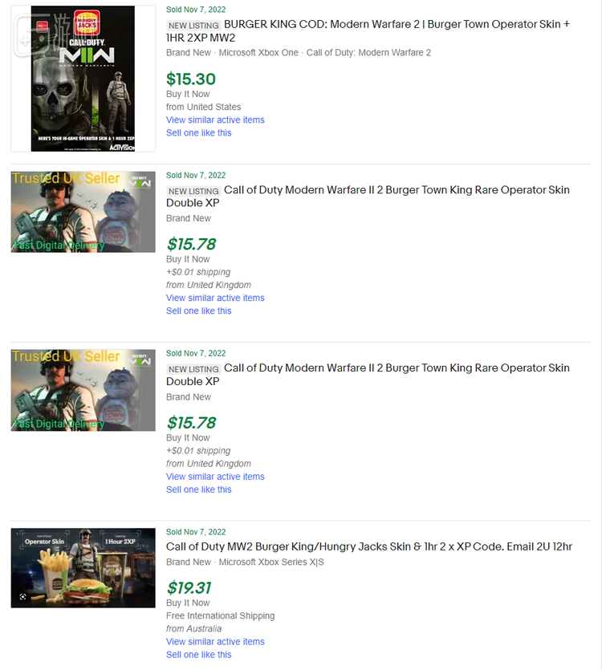Click the gamepad watermark icon on first thumbnail
Viewport: 602px width, 670px height.
(x=31, y=36)
